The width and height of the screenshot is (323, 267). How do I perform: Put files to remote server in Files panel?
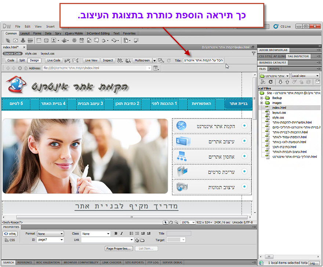(287, 81)
